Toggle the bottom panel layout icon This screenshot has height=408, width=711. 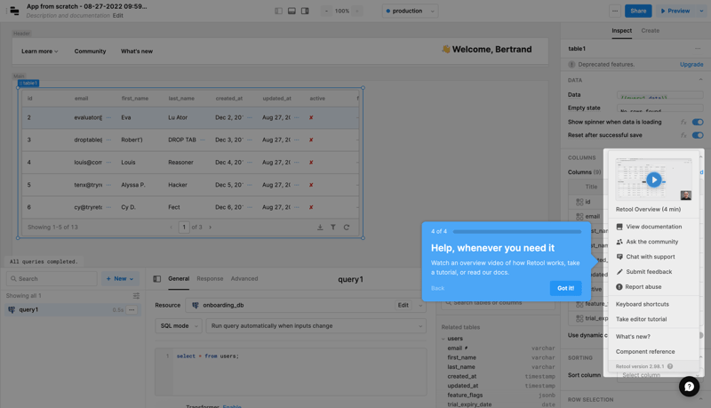(292, 11)
